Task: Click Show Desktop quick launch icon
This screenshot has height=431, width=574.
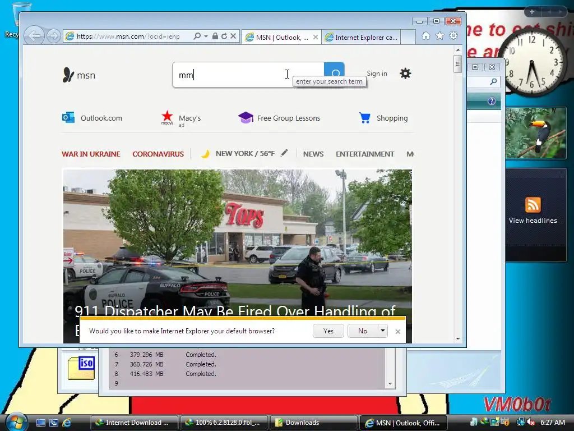Action: [40, 423]
